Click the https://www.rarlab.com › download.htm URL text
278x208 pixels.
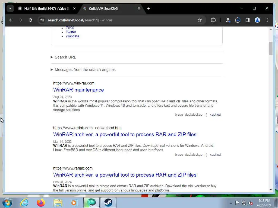coord(87,128)
